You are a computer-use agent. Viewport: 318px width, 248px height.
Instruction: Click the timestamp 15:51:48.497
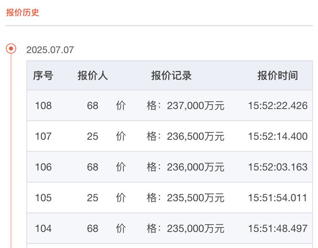(x=278, y=228)
